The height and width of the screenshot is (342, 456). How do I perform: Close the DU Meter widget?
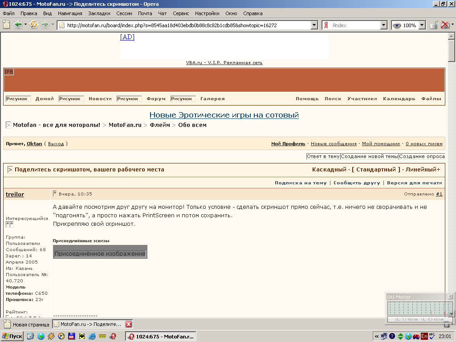[451, 297]
